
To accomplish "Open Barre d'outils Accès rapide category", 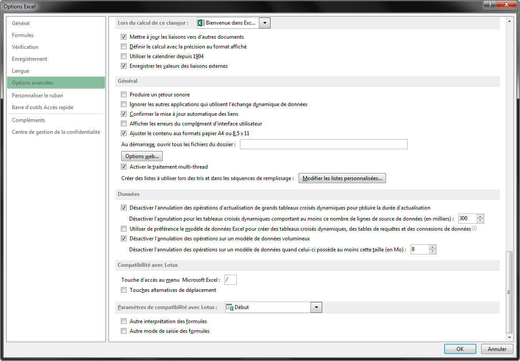I will [x=56, y=107].
